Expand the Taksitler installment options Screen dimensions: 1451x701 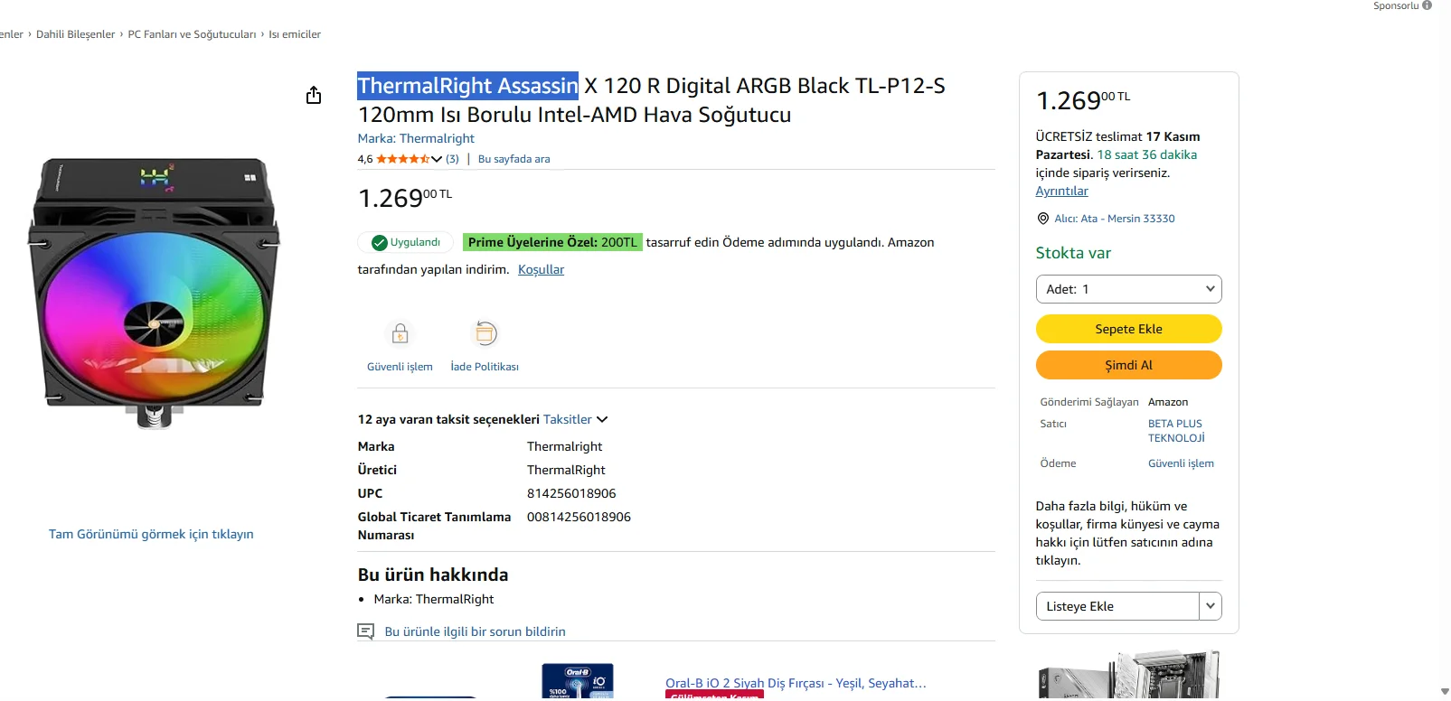[575, 419]
